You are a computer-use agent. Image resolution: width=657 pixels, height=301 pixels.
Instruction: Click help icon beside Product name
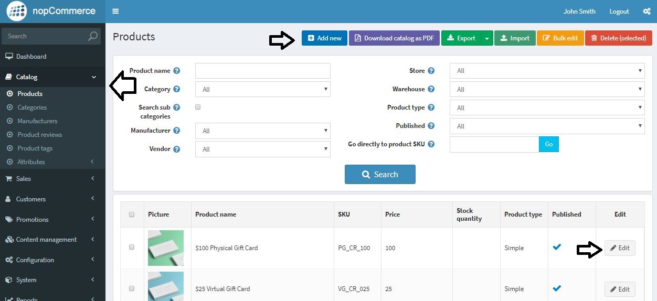pos(177,71)
